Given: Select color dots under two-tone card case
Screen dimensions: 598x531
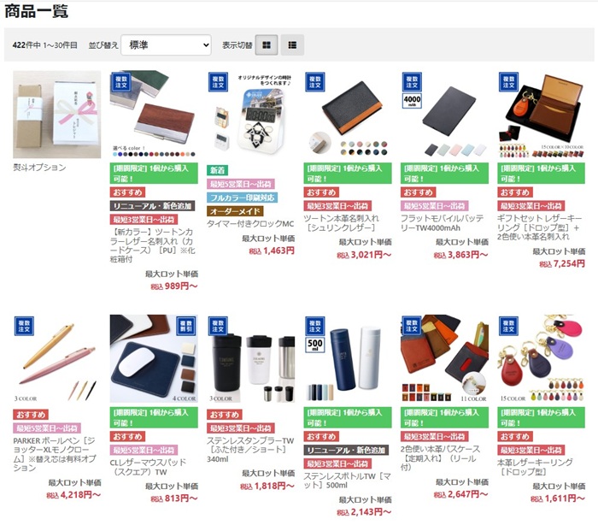Looking at the screenshot, I should [154, 154].
